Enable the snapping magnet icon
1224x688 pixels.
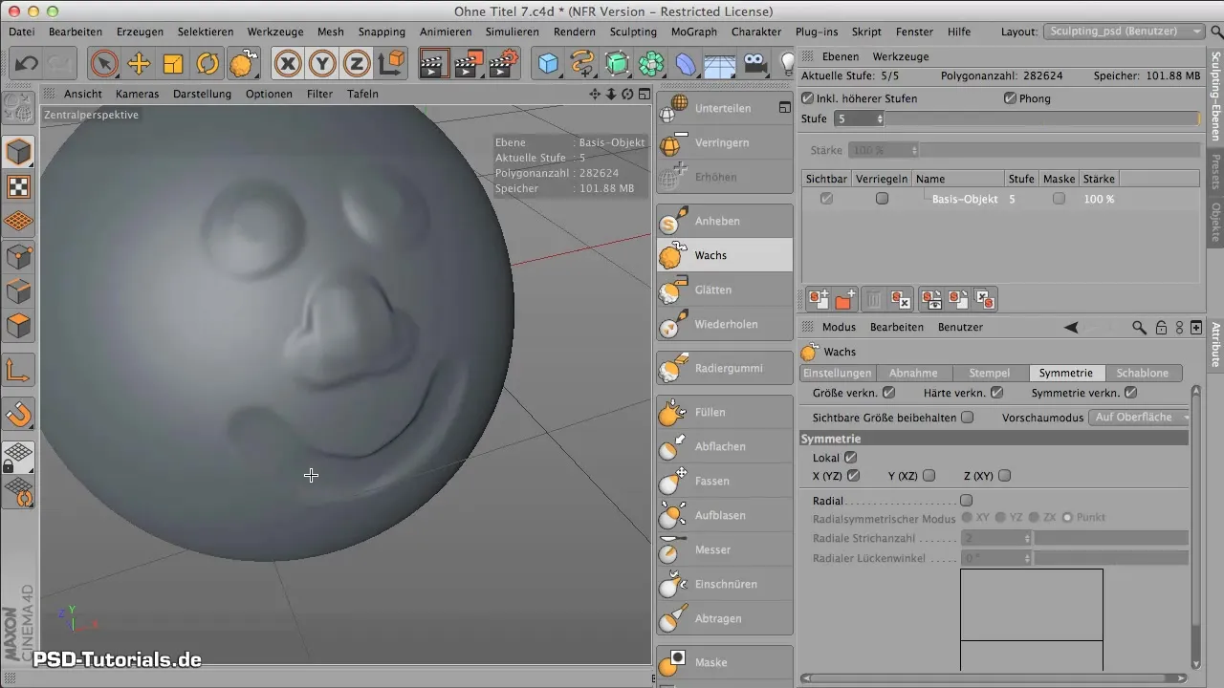point(19,414)
